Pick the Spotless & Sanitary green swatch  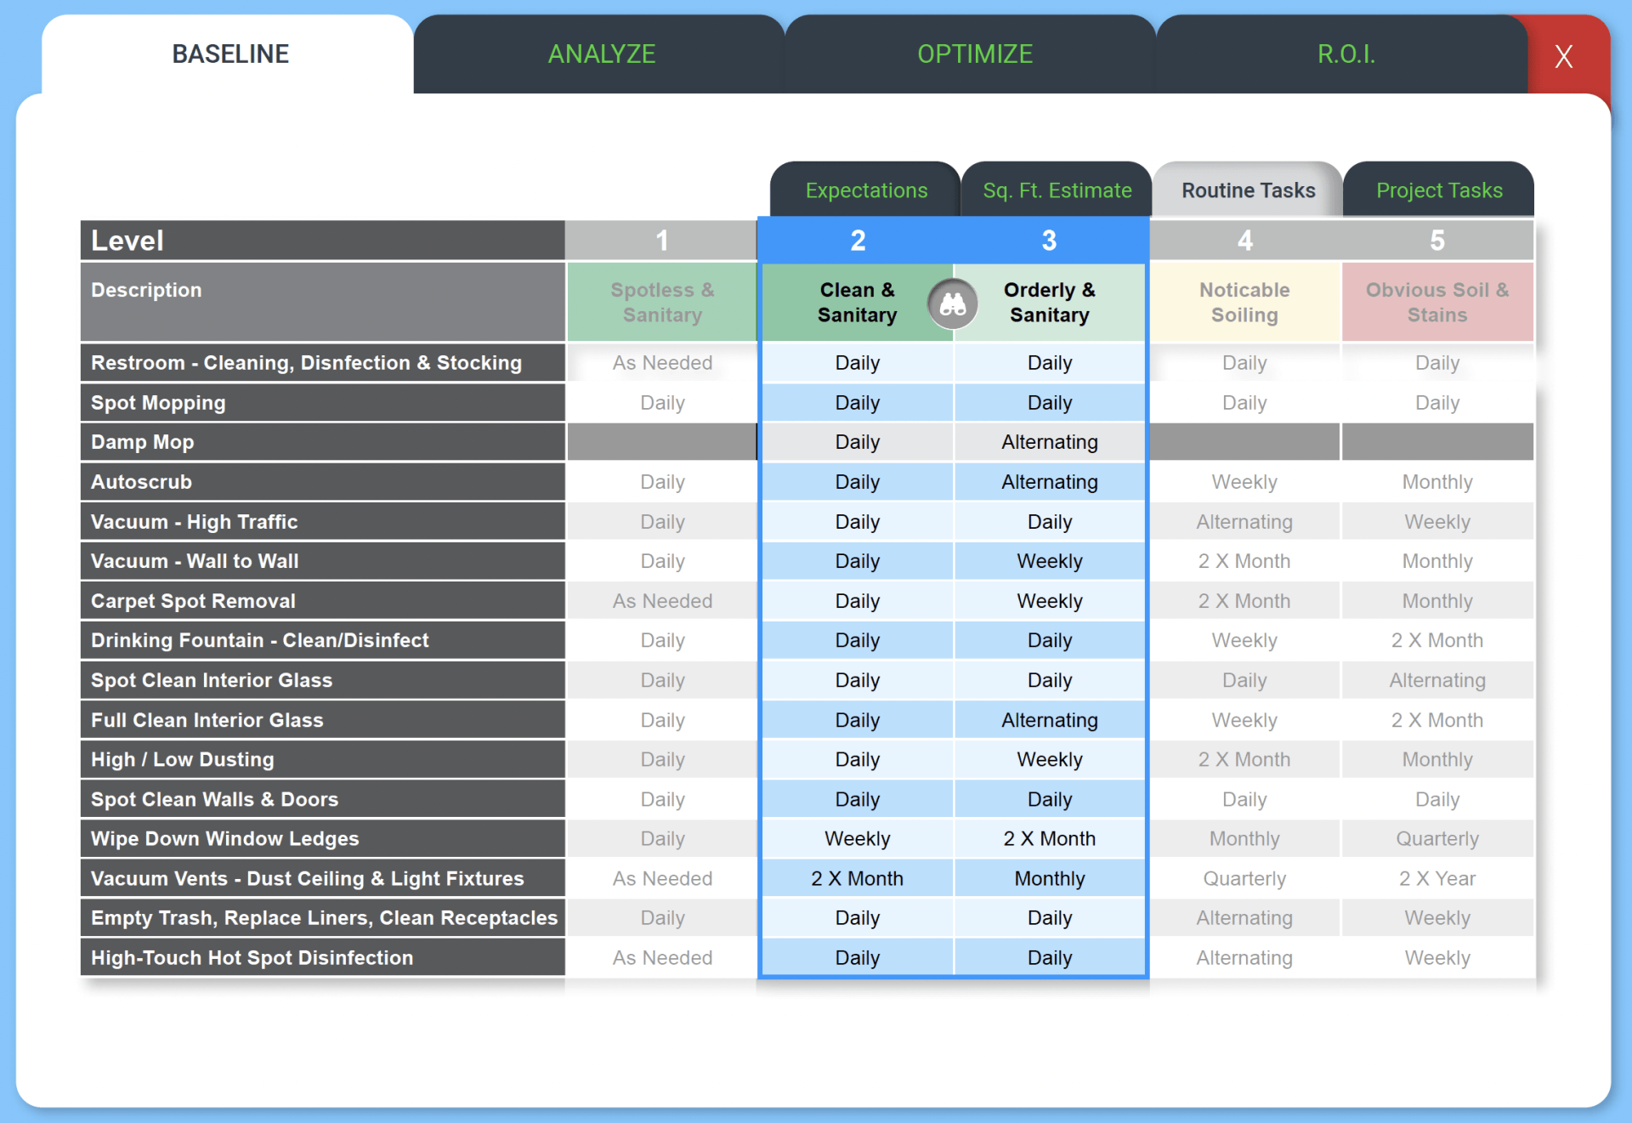[662, 303]
